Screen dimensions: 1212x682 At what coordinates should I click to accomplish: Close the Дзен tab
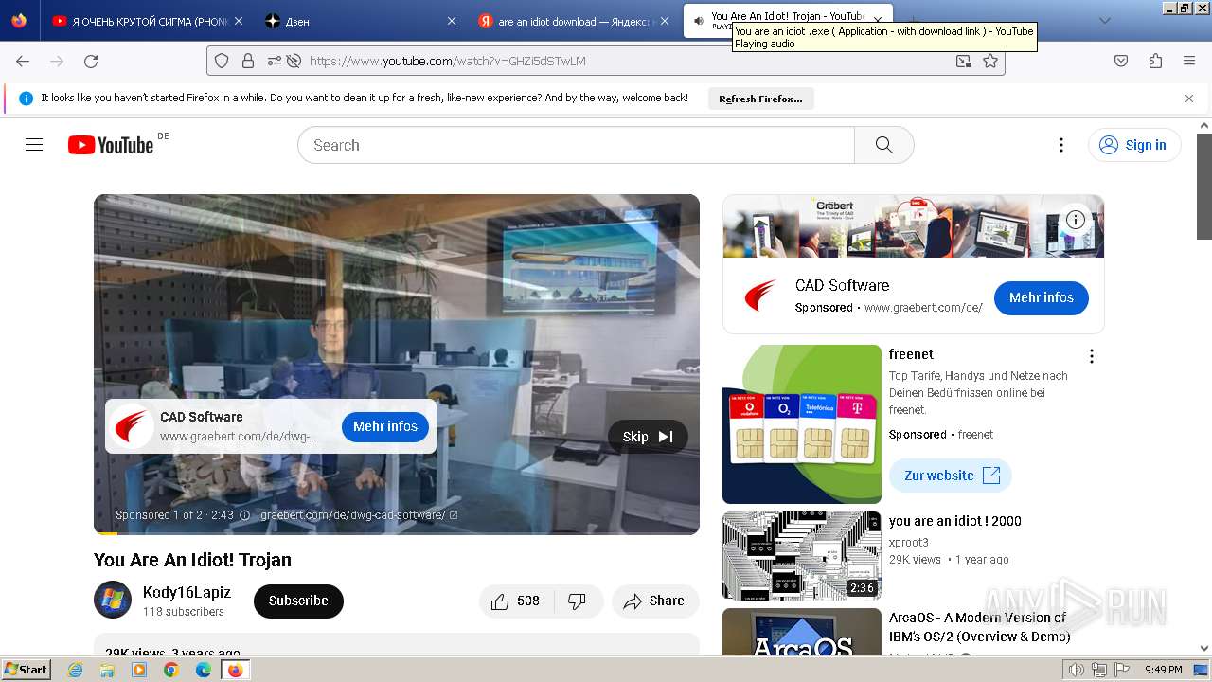click(451, 21)
